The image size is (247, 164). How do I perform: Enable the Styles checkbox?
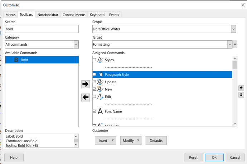pos(95,60)
